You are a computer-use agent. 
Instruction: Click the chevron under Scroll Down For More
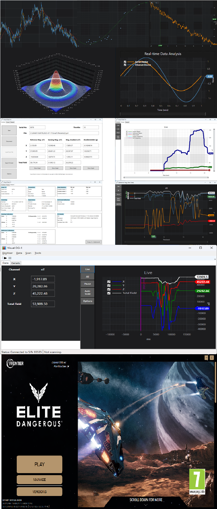point(146,505)
